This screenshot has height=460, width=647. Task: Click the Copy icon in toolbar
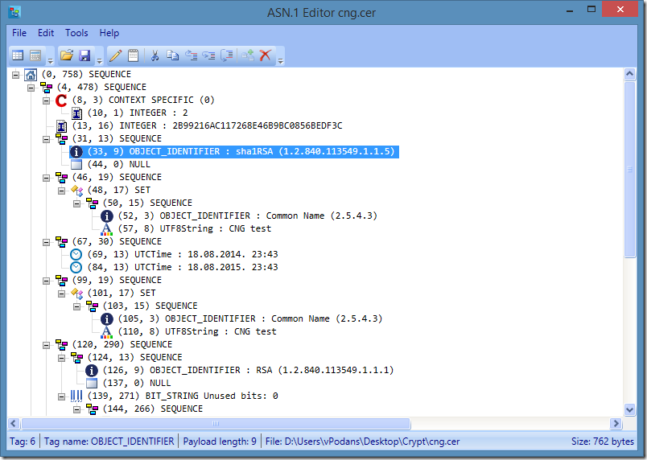pos(173,55)
